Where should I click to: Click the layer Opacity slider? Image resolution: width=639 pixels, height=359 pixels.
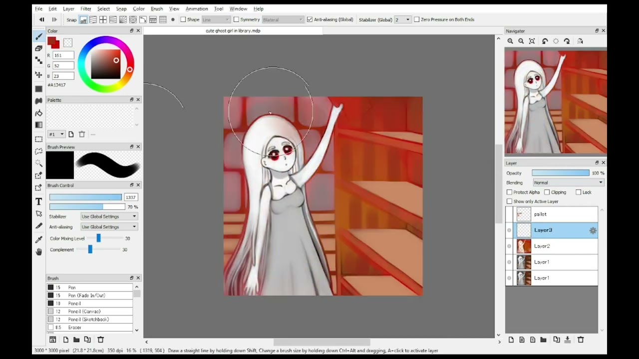pyautogui.click(x=561, y=173)
